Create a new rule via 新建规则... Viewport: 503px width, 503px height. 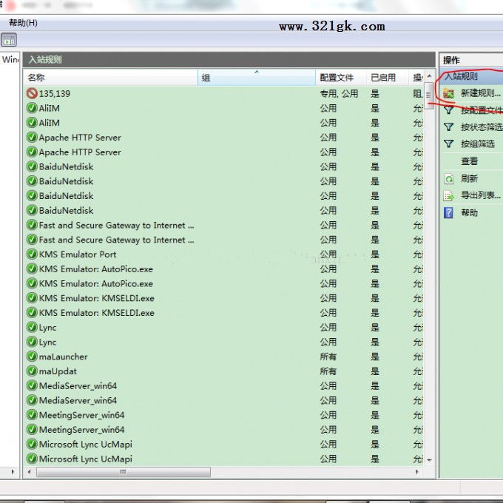click(481, 93)
